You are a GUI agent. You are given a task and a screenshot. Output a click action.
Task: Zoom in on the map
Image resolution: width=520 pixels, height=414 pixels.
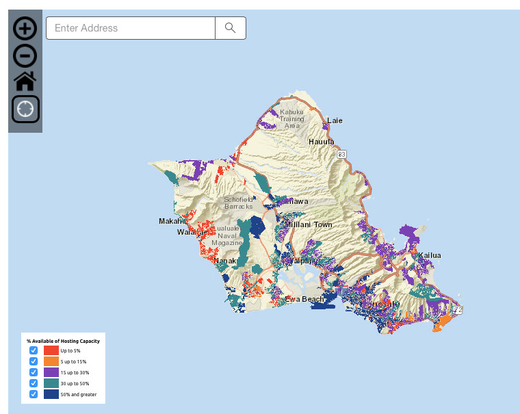tap(25, 28)
